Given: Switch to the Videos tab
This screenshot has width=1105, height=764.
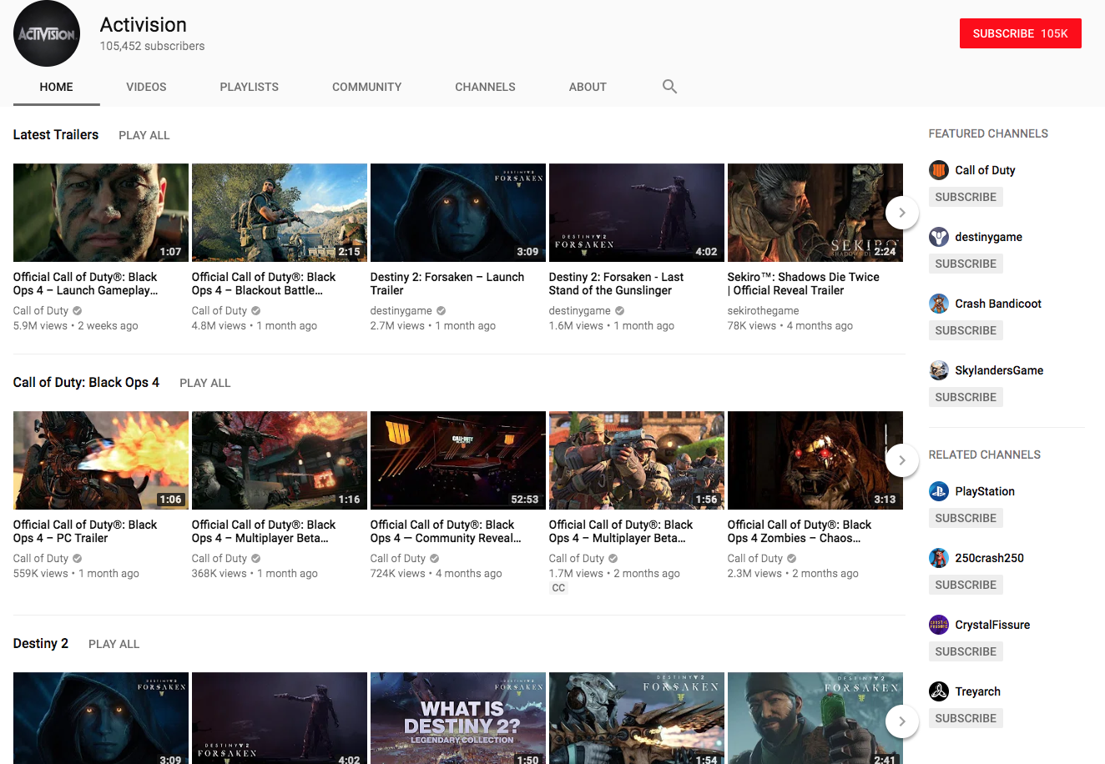Looking at the screenshot, I should [x=146, y=87].
